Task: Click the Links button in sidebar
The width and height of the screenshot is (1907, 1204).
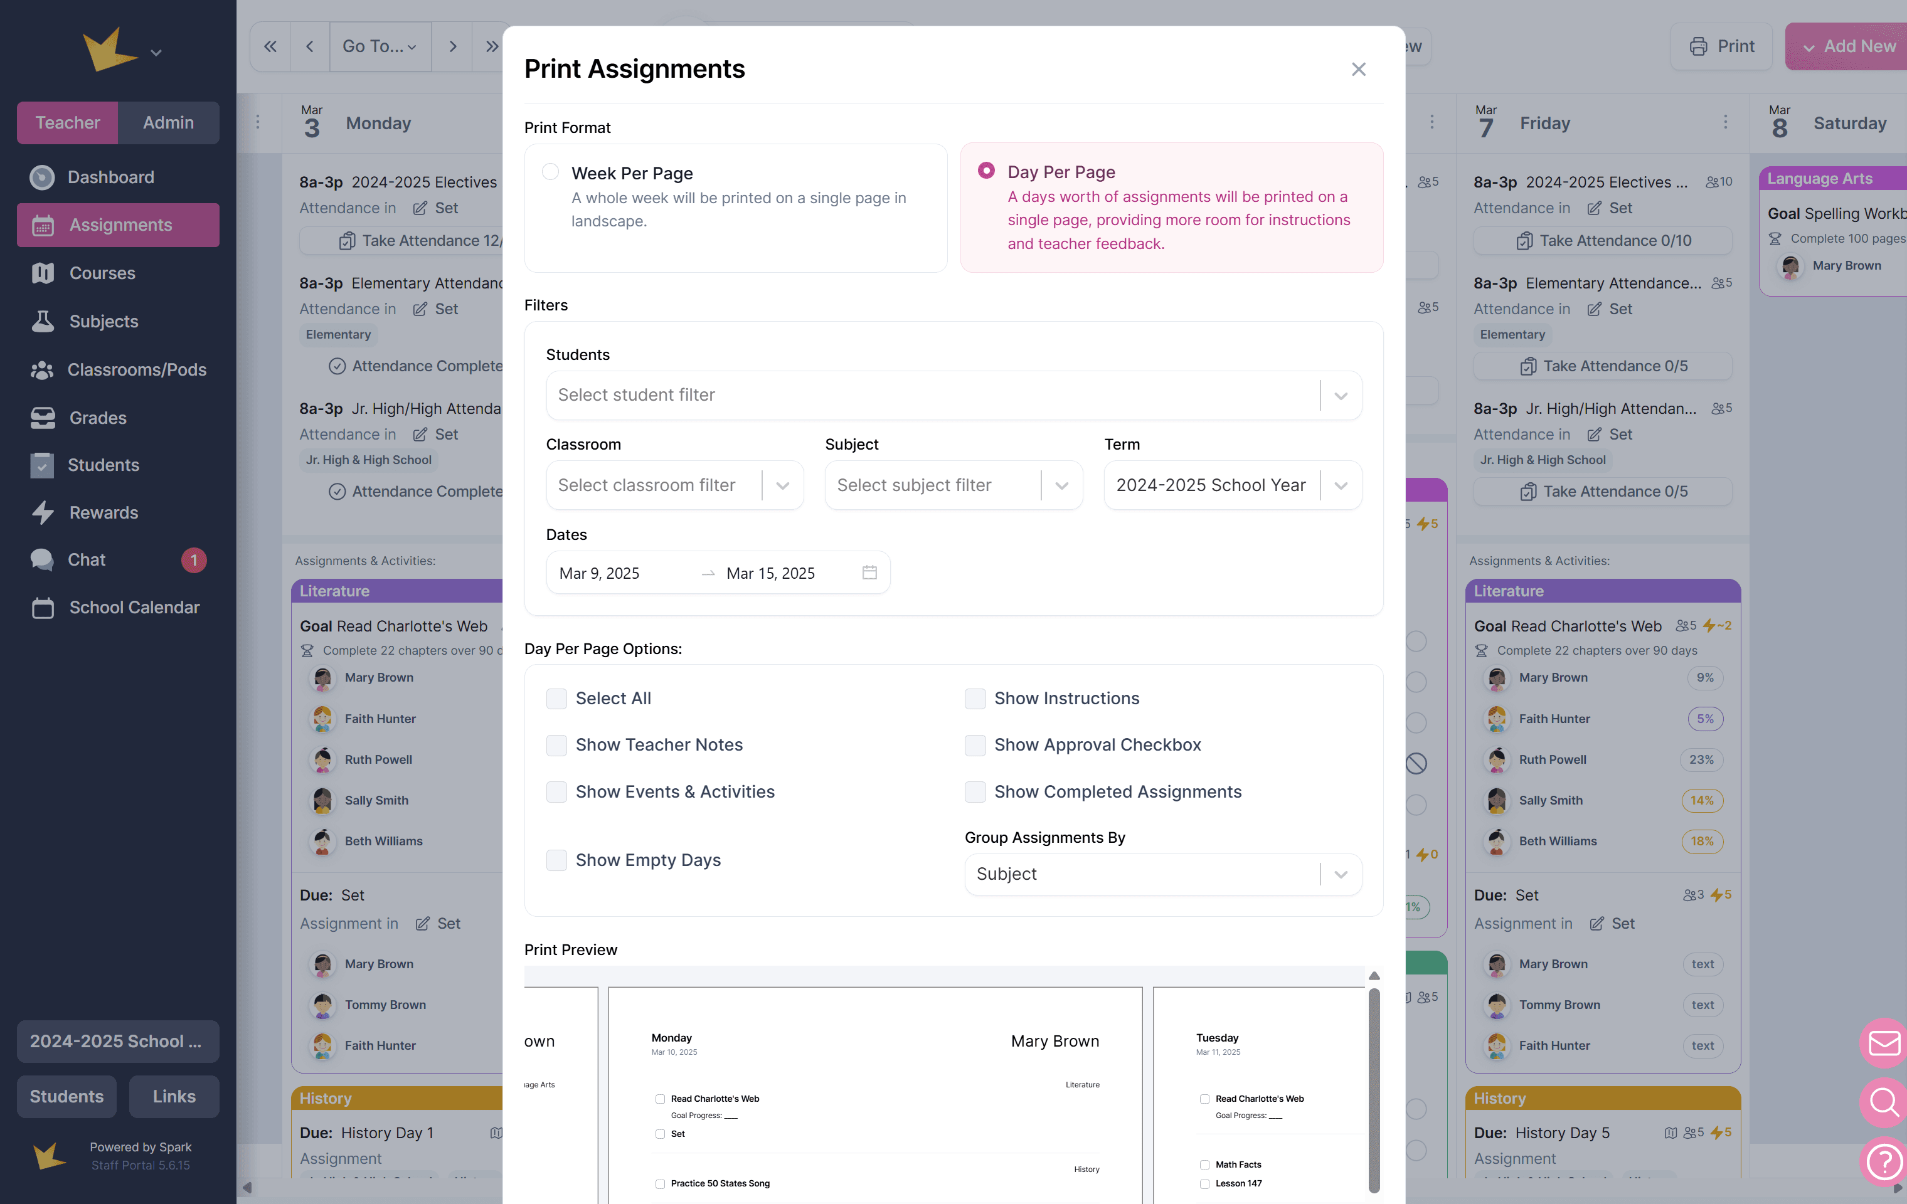Action: click(173, 1096)
